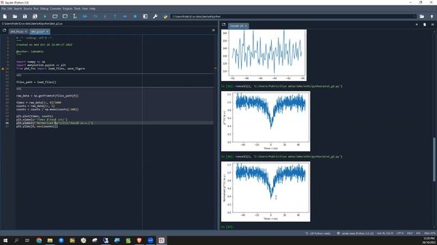The image size is (437, 245).
Task: Click the console remove variables icon
Action: (x=425, y=24)
